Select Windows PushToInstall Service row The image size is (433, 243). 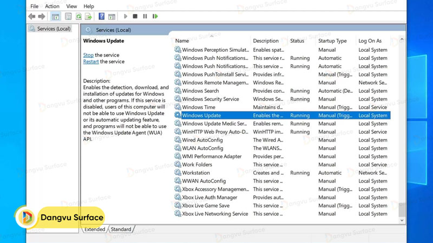click(282, 74)
